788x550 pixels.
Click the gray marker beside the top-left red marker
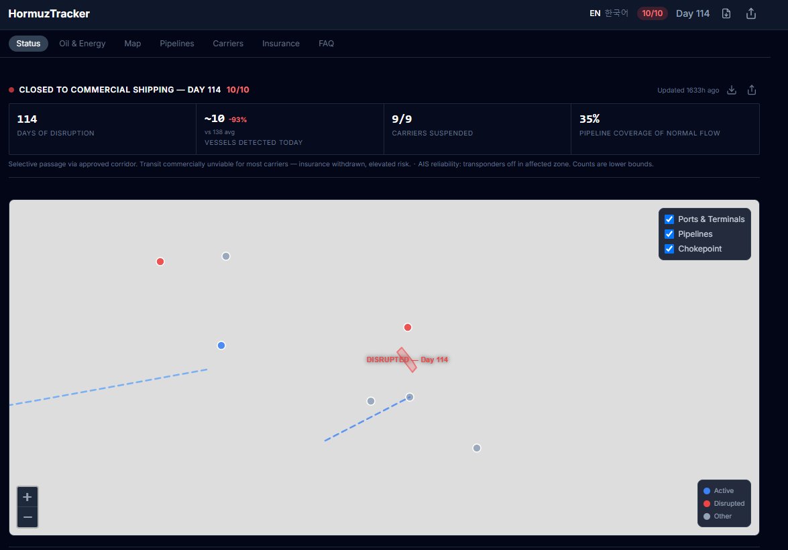226,256
